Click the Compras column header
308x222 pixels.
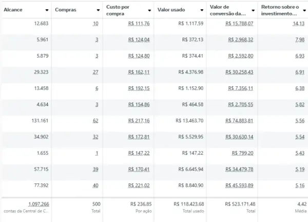(x=65, y=10)
